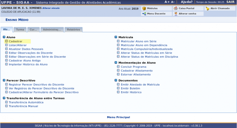Select the Administração tab

point(52,30)
